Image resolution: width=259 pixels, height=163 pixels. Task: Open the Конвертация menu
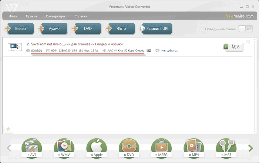click(55, 16)
